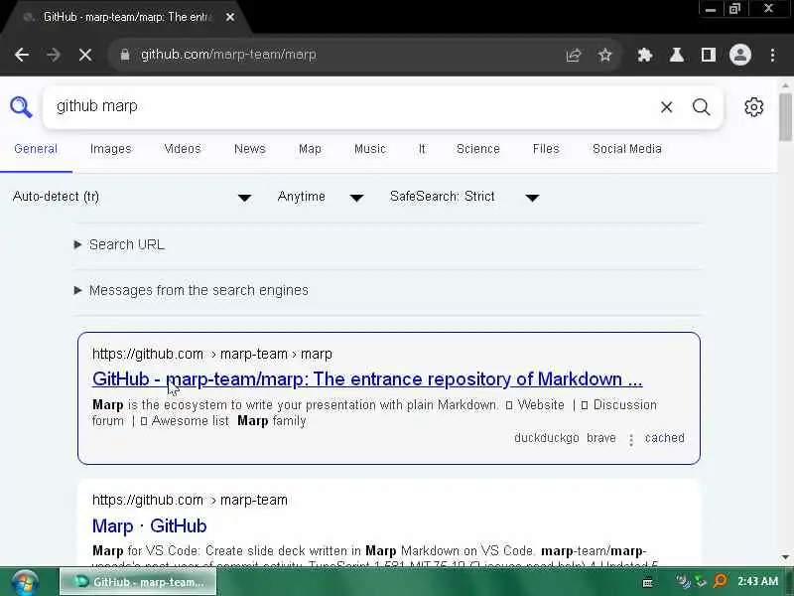This screenshot has width=794, height=596.
Task: Click the https://github.com marp-team URL of second result
Action: (x=190, y=500)
